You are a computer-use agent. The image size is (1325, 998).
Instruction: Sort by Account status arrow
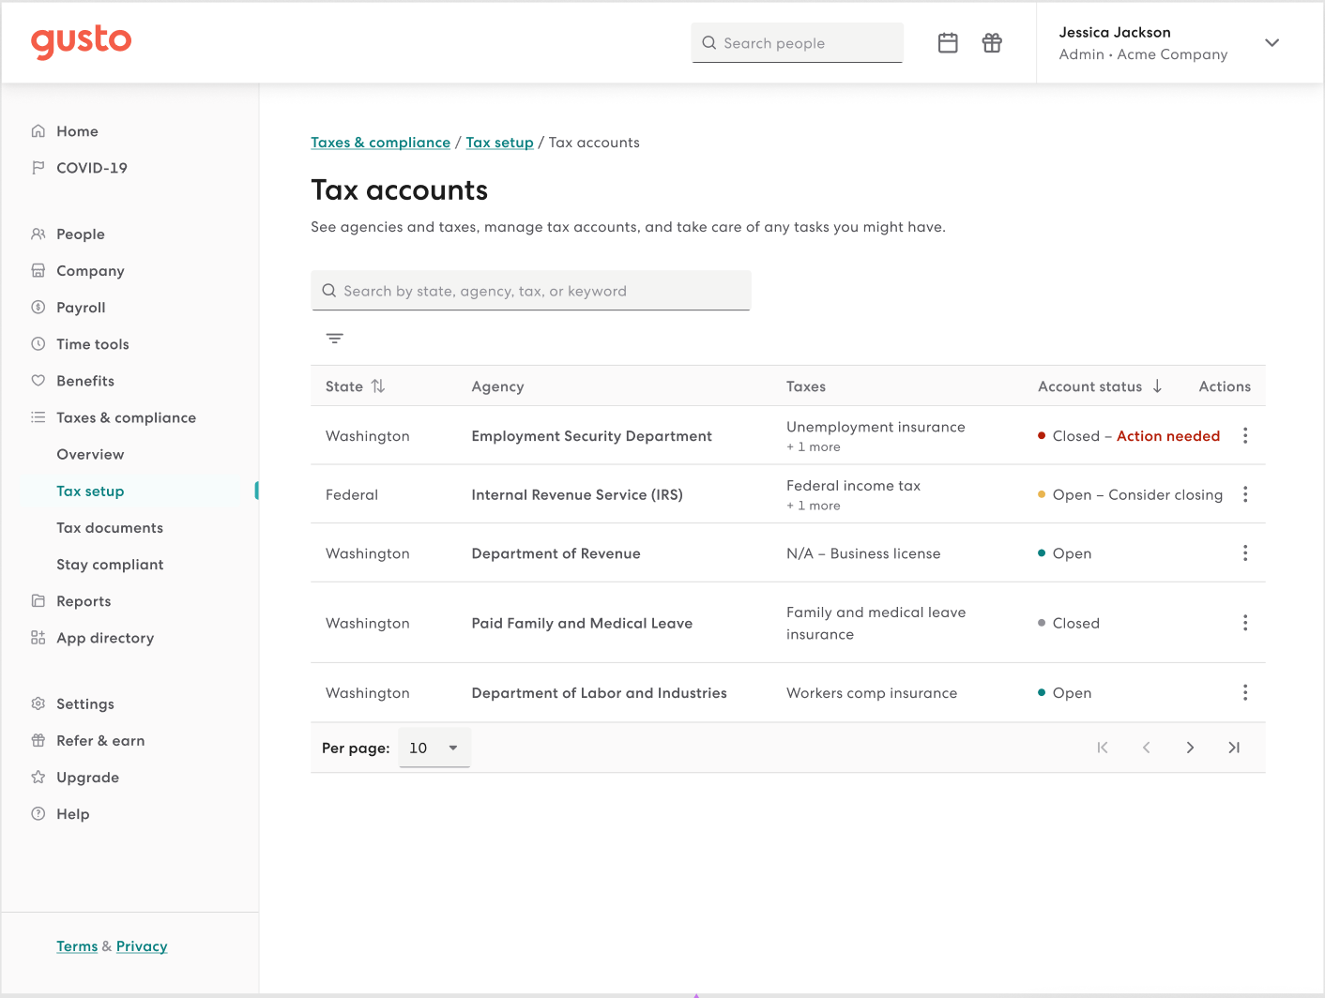(1158, 386)
